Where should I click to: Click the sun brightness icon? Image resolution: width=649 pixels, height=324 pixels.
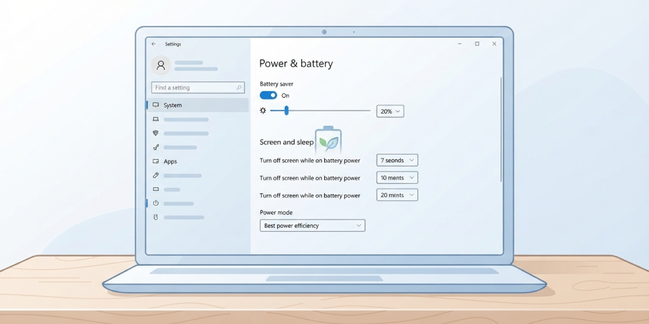tap(263, 111)
